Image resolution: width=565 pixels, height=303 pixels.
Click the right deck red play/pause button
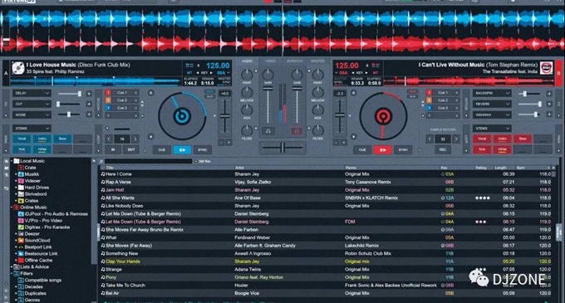382,149
